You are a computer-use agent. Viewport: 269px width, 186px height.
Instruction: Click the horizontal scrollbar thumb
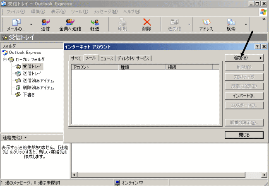161,175
